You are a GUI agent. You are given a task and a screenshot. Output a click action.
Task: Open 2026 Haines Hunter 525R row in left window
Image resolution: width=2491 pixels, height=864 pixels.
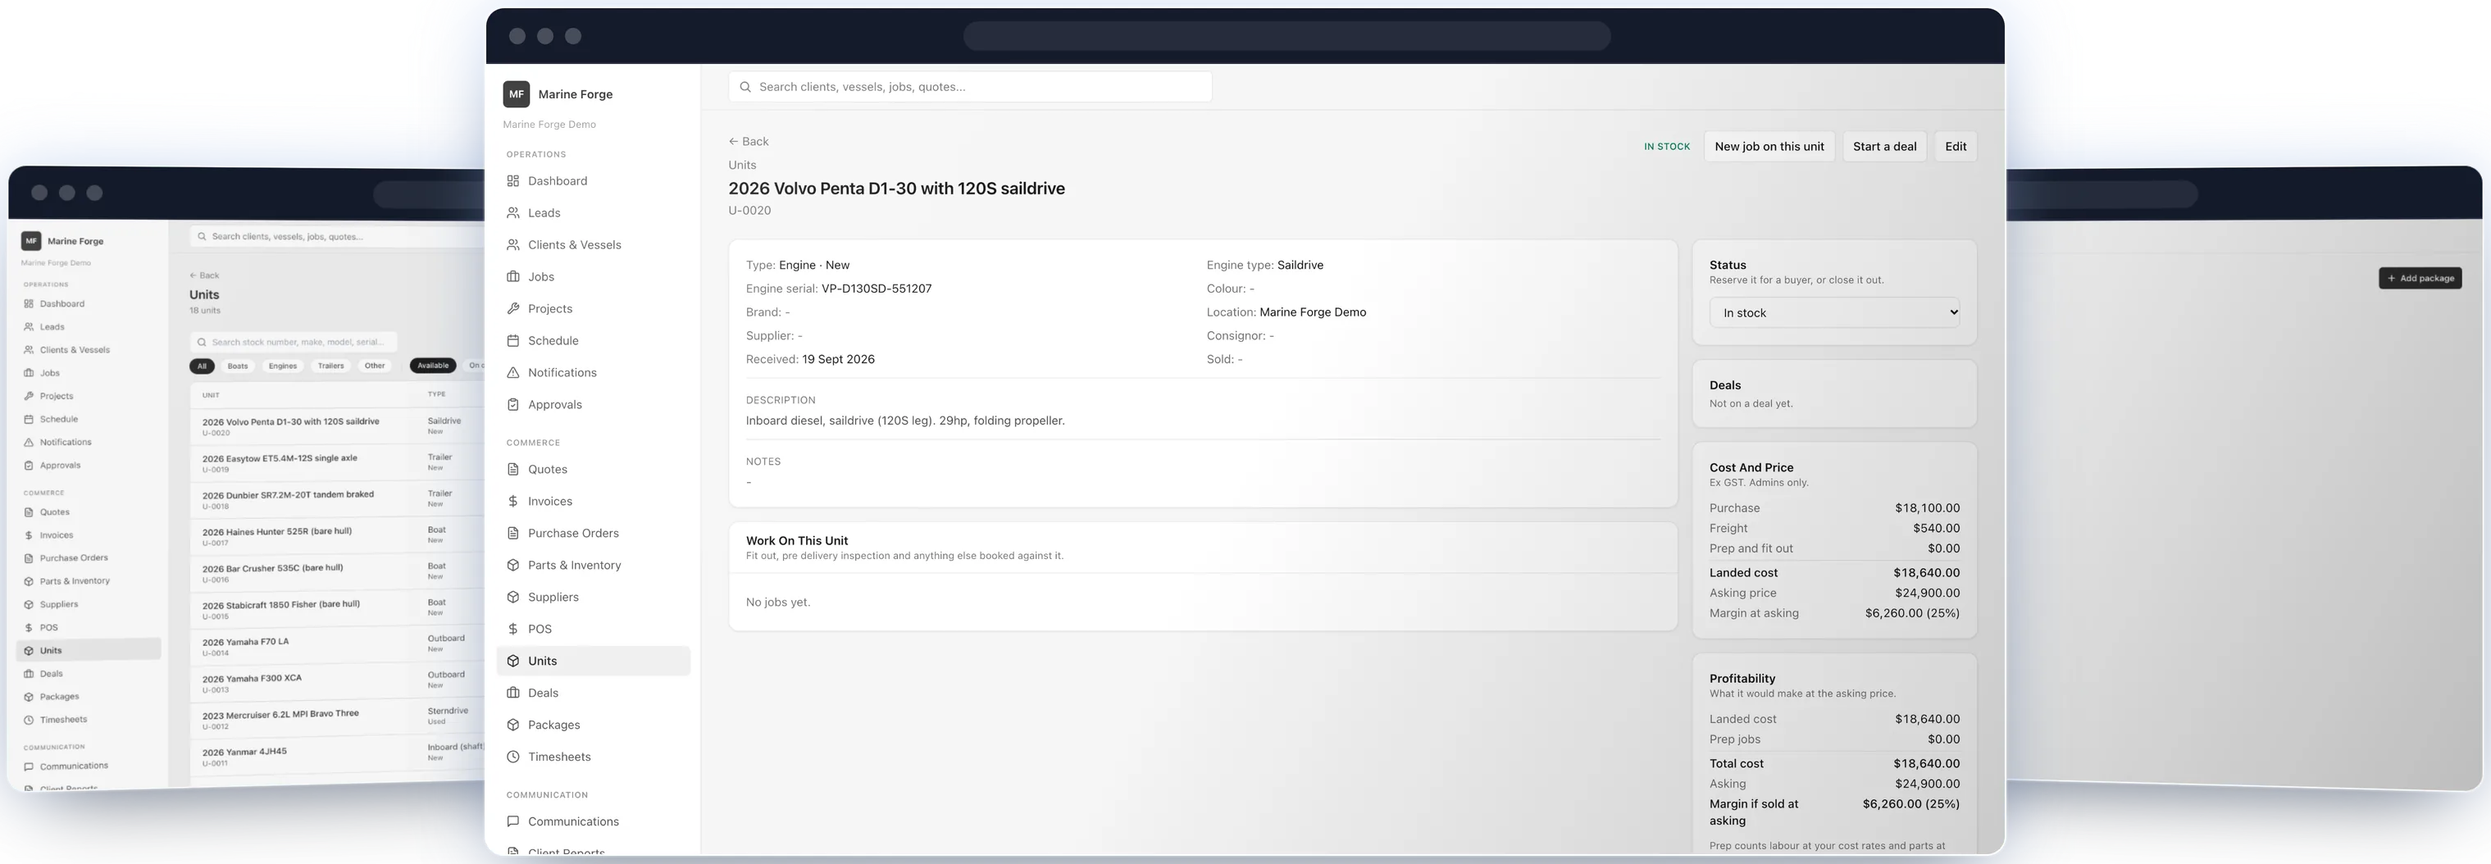(339, 536)
